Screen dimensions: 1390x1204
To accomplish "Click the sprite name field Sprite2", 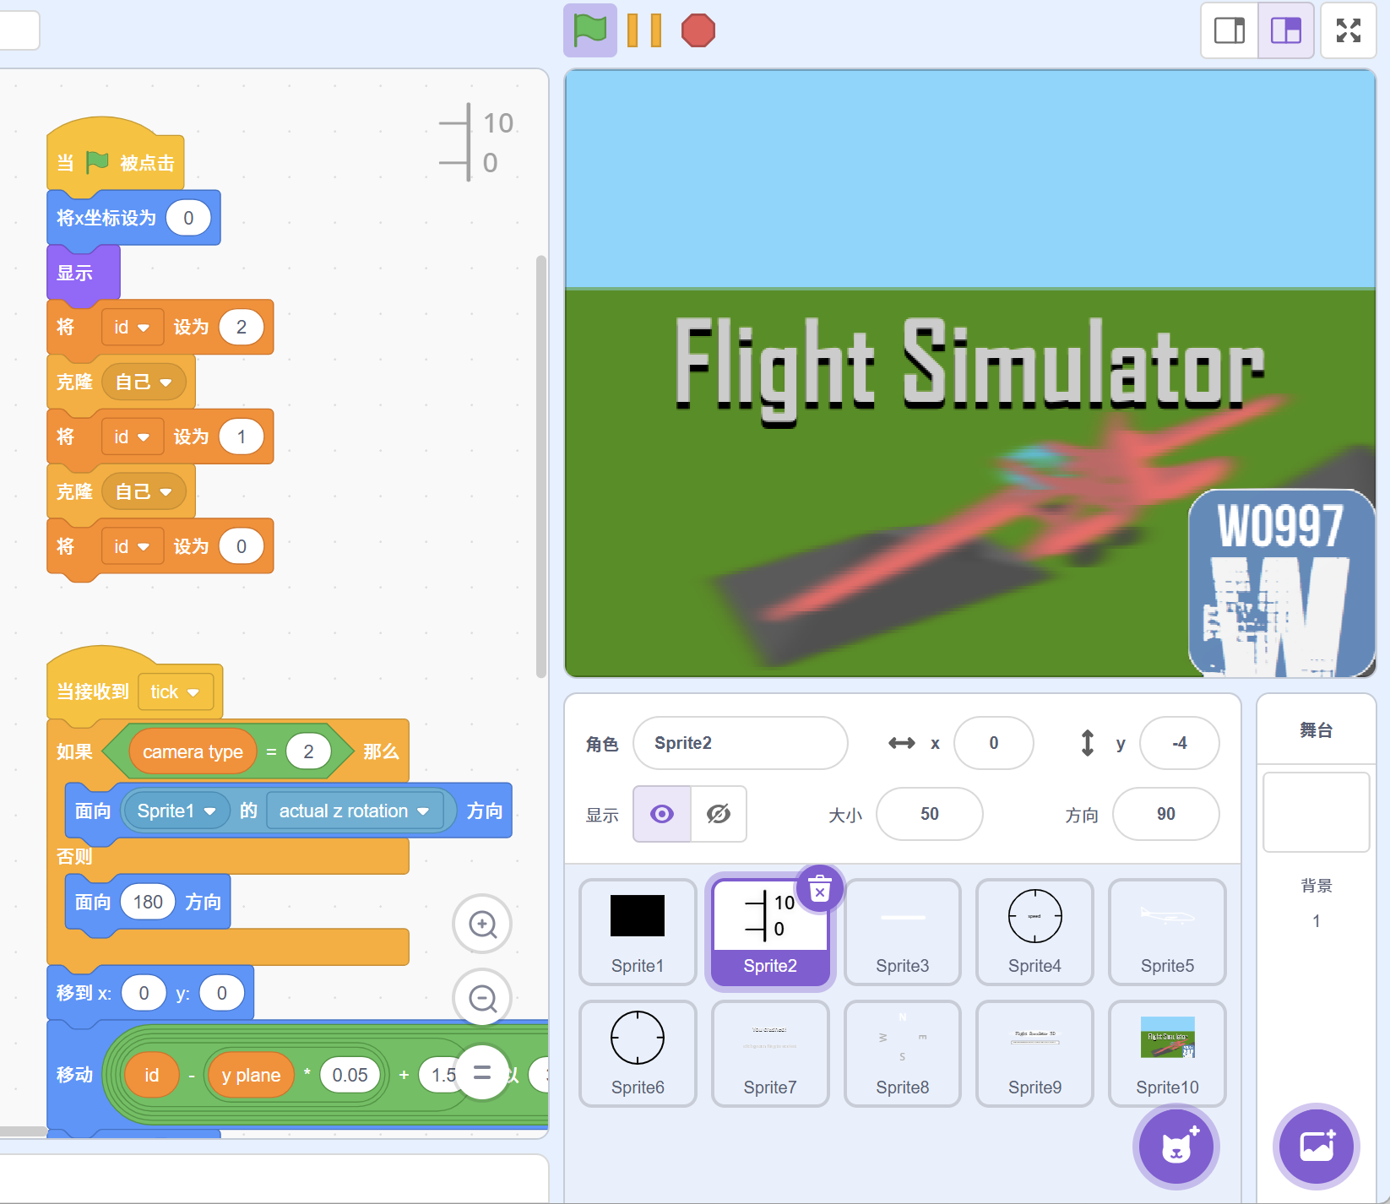I will [x=740, y=743].
